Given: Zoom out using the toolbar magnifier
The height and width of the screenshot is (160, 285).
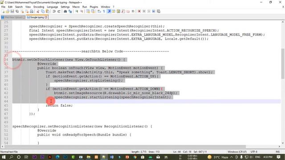Looking at the screenshot, I should tap(81, 11).
